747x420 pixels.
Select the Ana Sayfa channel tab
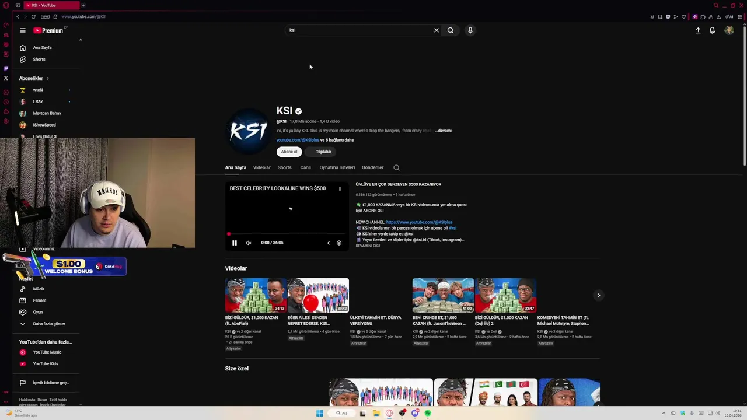pos(236,167)
